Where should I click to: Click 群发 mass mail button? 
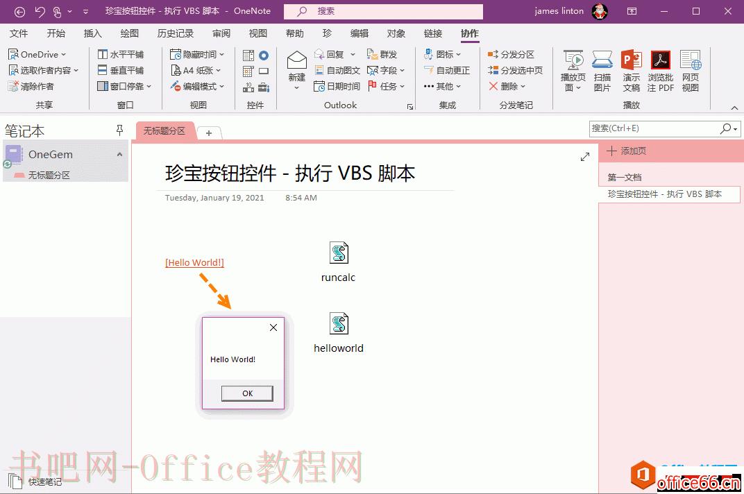pyautogui.click(x=382, y=55)
